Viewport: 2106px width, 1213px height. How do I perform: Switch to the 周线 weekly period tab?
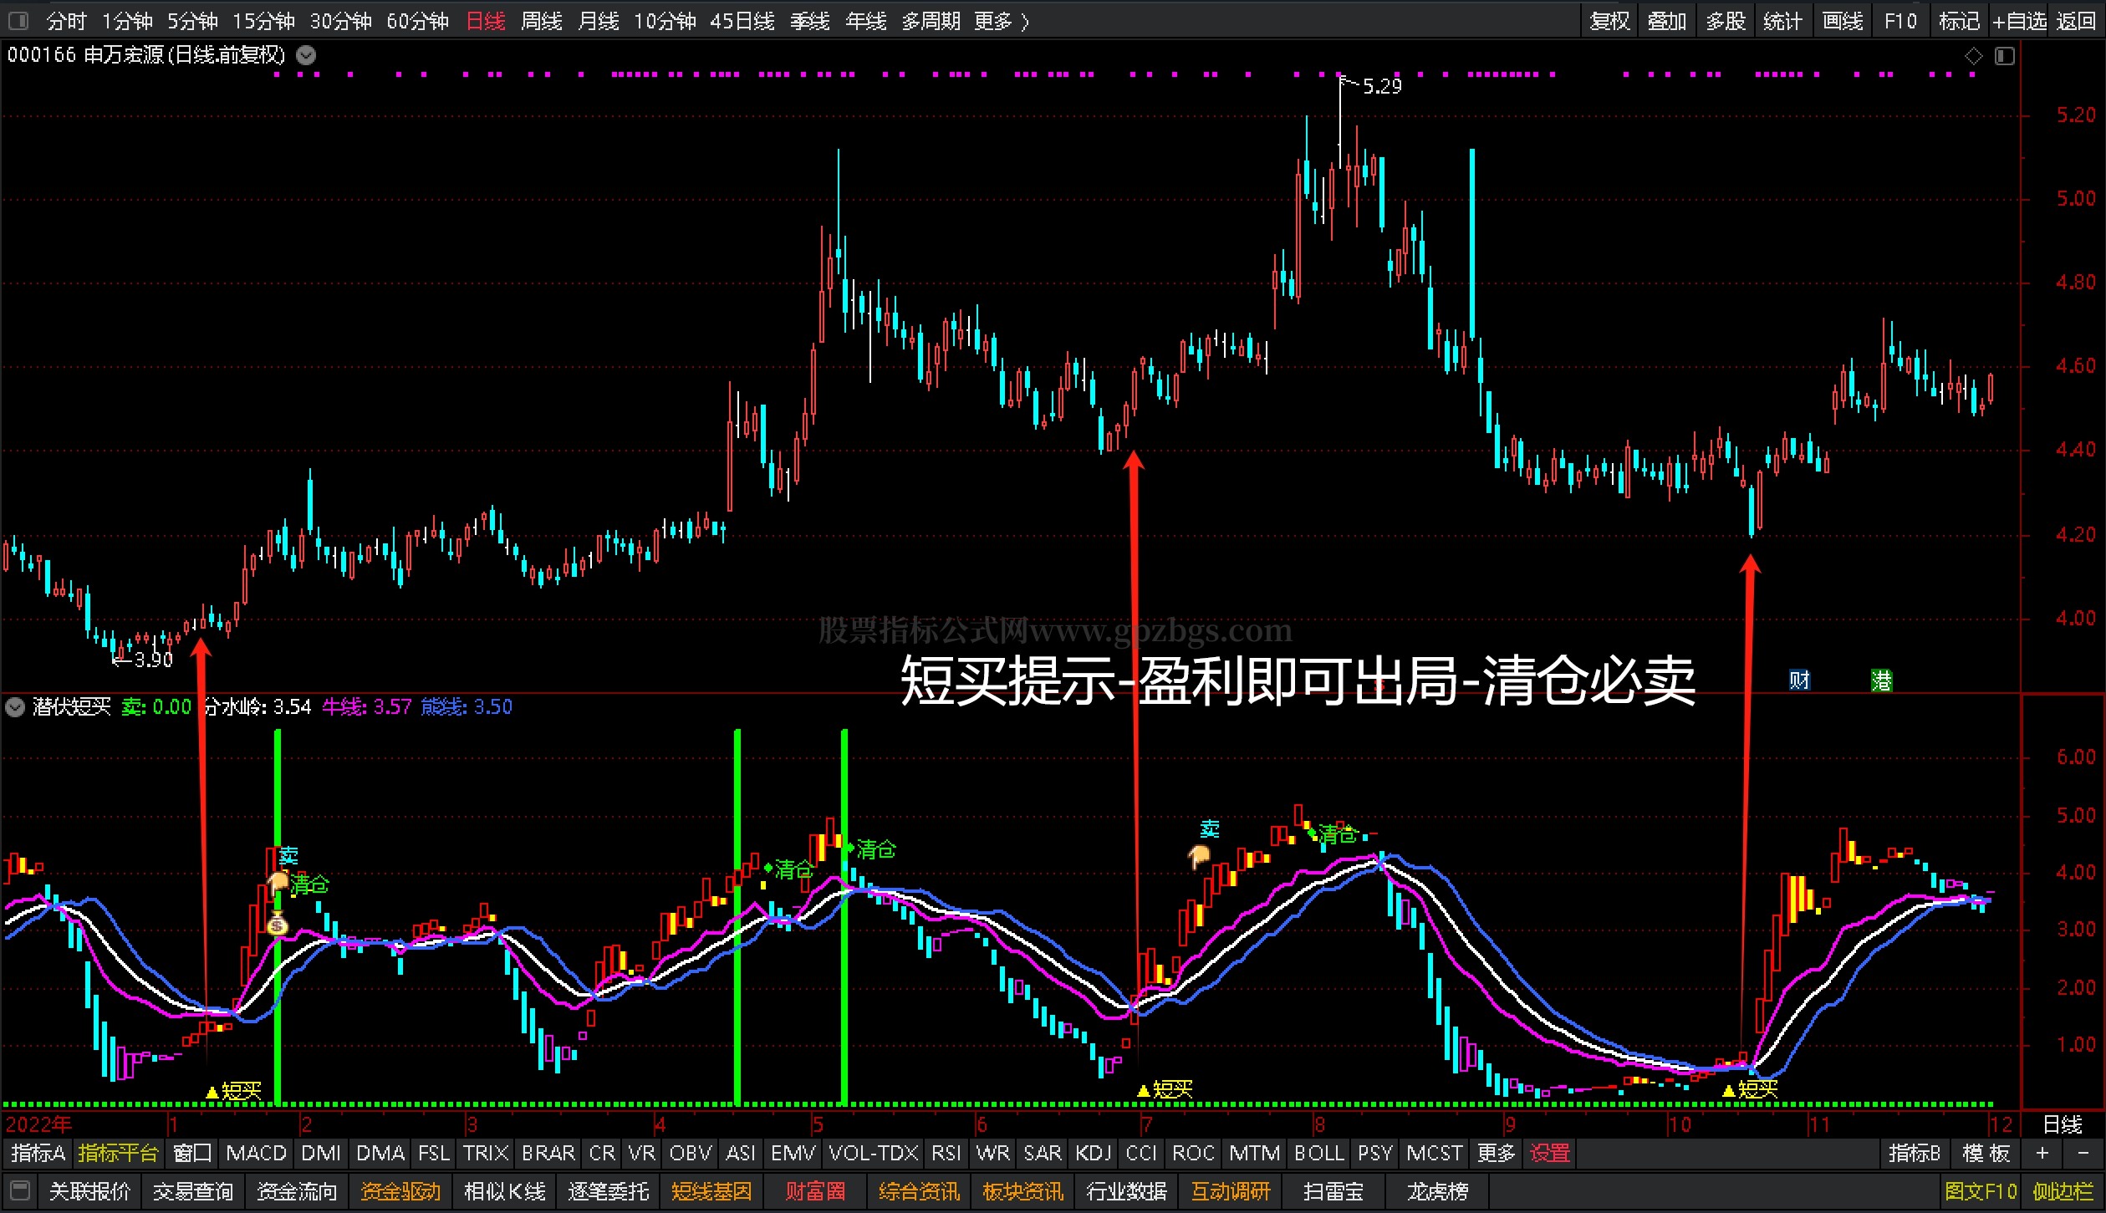click(x=541, y=21)
